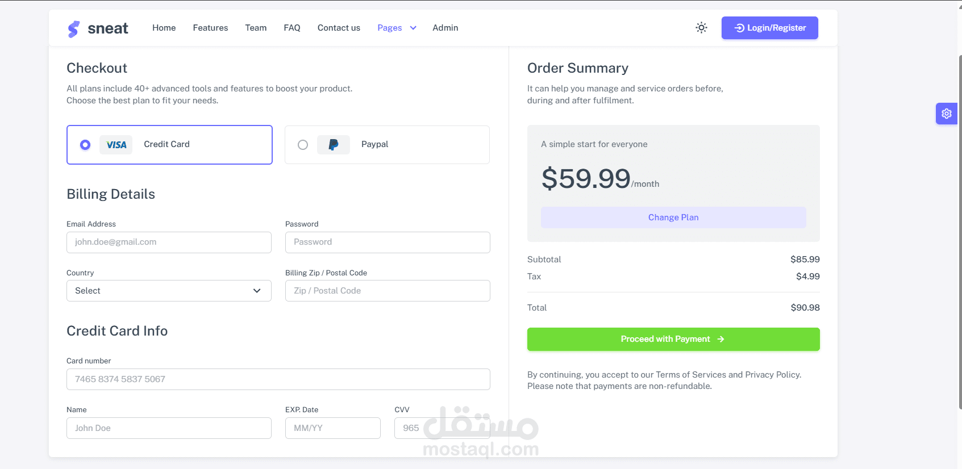Focus the Card number field
The width and height of the screenshot is (962, 469).
[x=278, y=379]
